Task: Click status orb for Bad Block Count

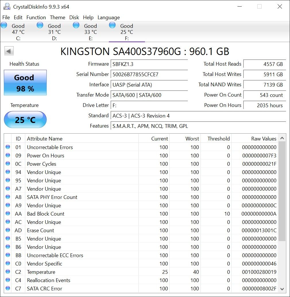Action: tap(8, 214)
